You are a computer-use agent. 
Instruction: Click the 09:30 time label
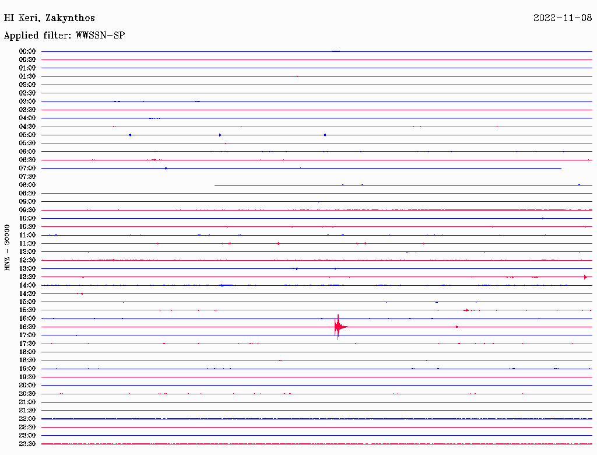point(27,210)
